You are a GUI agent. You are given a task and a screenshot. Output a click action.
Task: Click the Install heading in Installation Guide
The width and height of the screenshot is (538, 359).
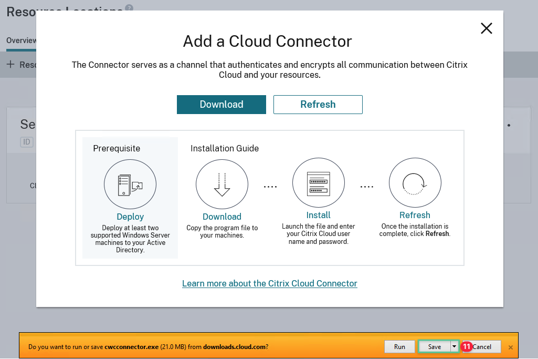[x=319, y=216]
